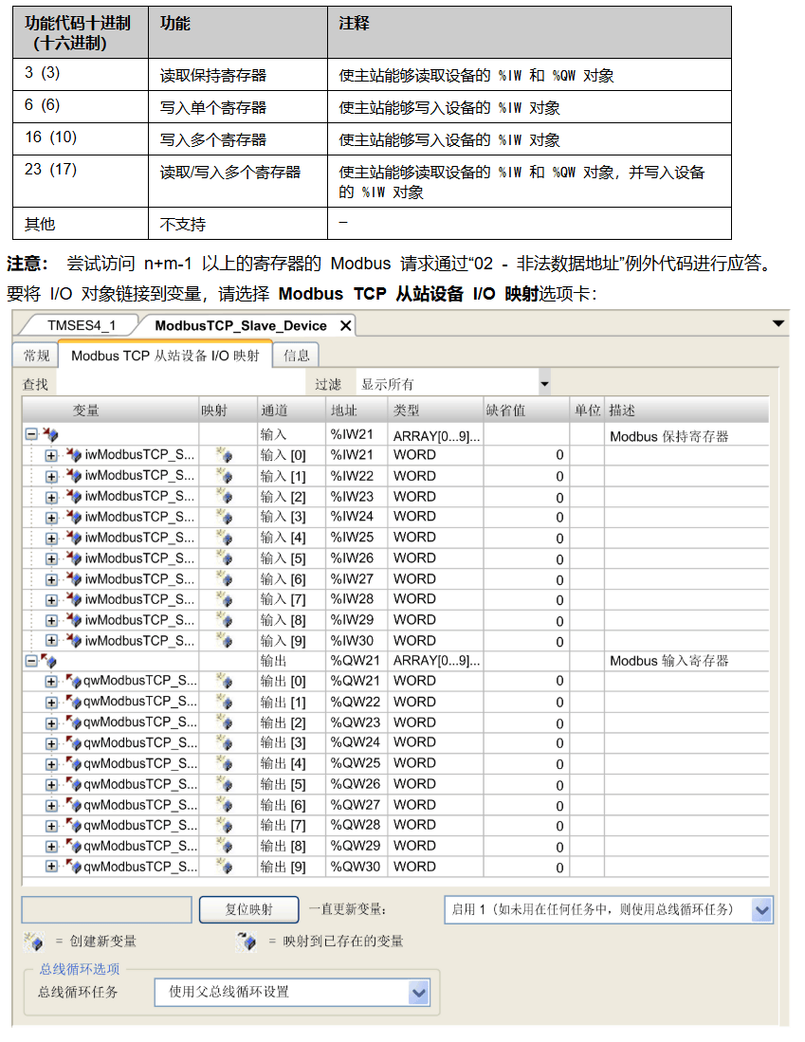Click the input variable icon in 输入 [1] row
The width and height of the screenshot is (805, 1042).
[x=73, y=476]
